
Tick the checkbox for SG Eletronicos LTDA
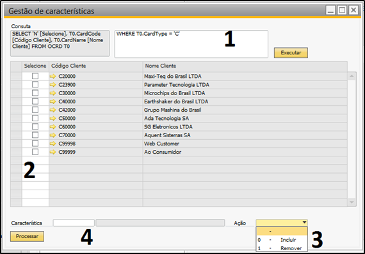[35, 126]
